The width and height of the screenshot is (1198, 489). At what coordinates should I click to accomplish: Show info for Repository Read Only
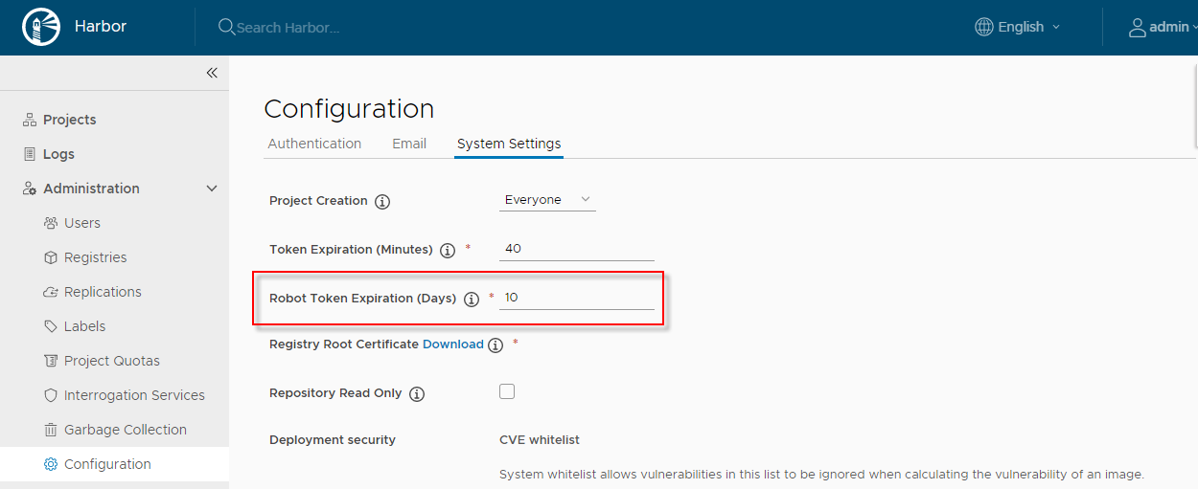[417, 394]
